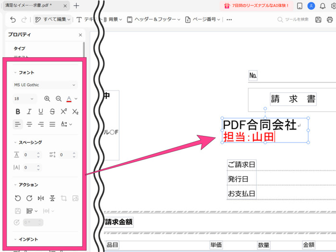Toggle italic formatting
This screenshot has height=252, width=336.
coord(29,111)
